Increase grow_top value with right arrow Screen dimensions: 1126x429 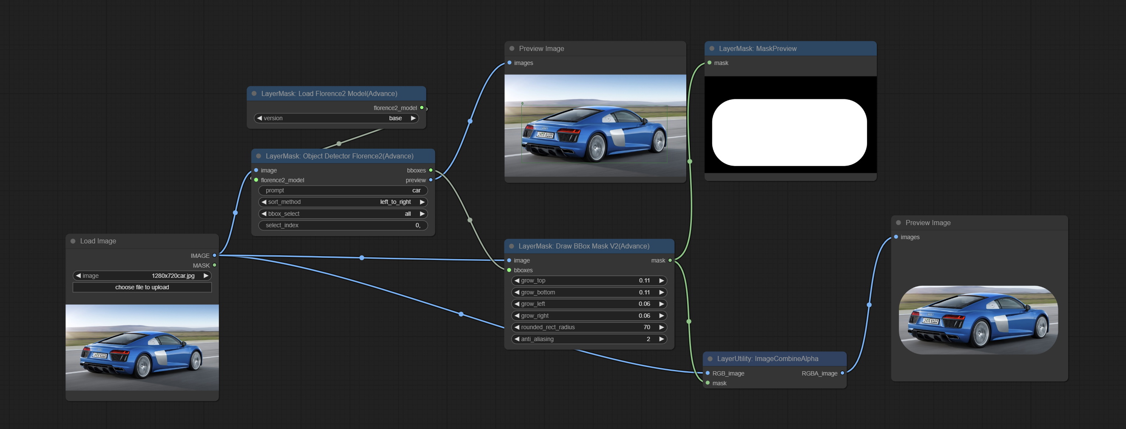[x=661, y=281]
